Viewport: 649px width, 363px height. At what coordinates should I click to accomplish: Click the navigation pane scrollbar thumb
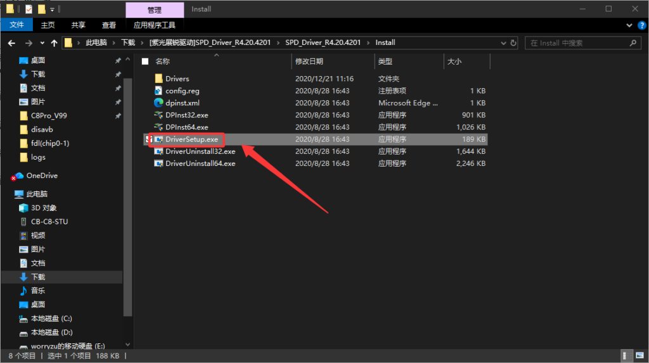127,196
